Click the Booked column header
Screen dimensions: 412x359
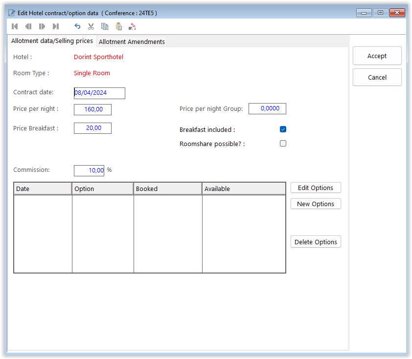click(167, 189)
